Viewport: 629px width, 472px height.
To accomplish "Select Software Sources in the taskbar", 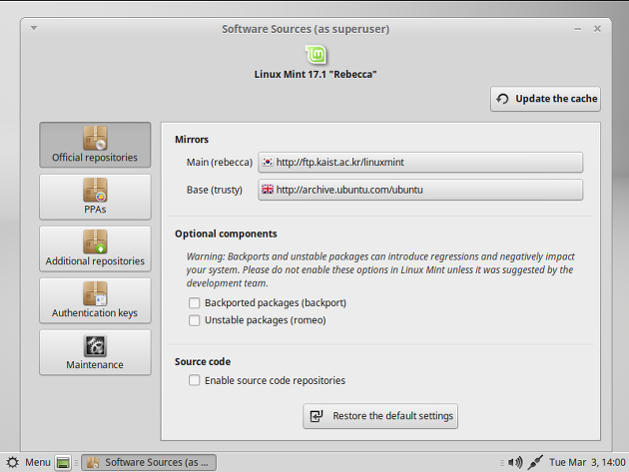I will coord(149,462).
